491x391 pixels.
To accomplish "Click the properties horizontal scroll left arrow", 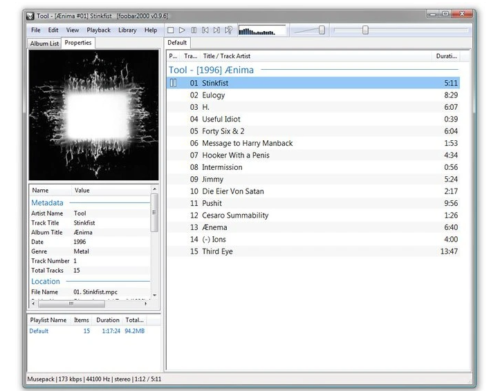I will tap(33, 303).
